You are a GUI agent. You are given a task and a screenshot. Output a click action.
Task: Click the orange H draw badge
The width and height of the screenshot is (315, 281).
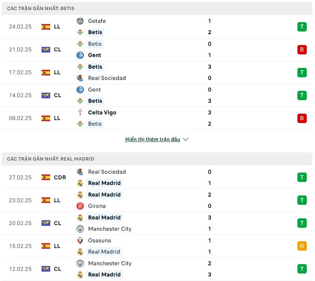coord(302,246)
